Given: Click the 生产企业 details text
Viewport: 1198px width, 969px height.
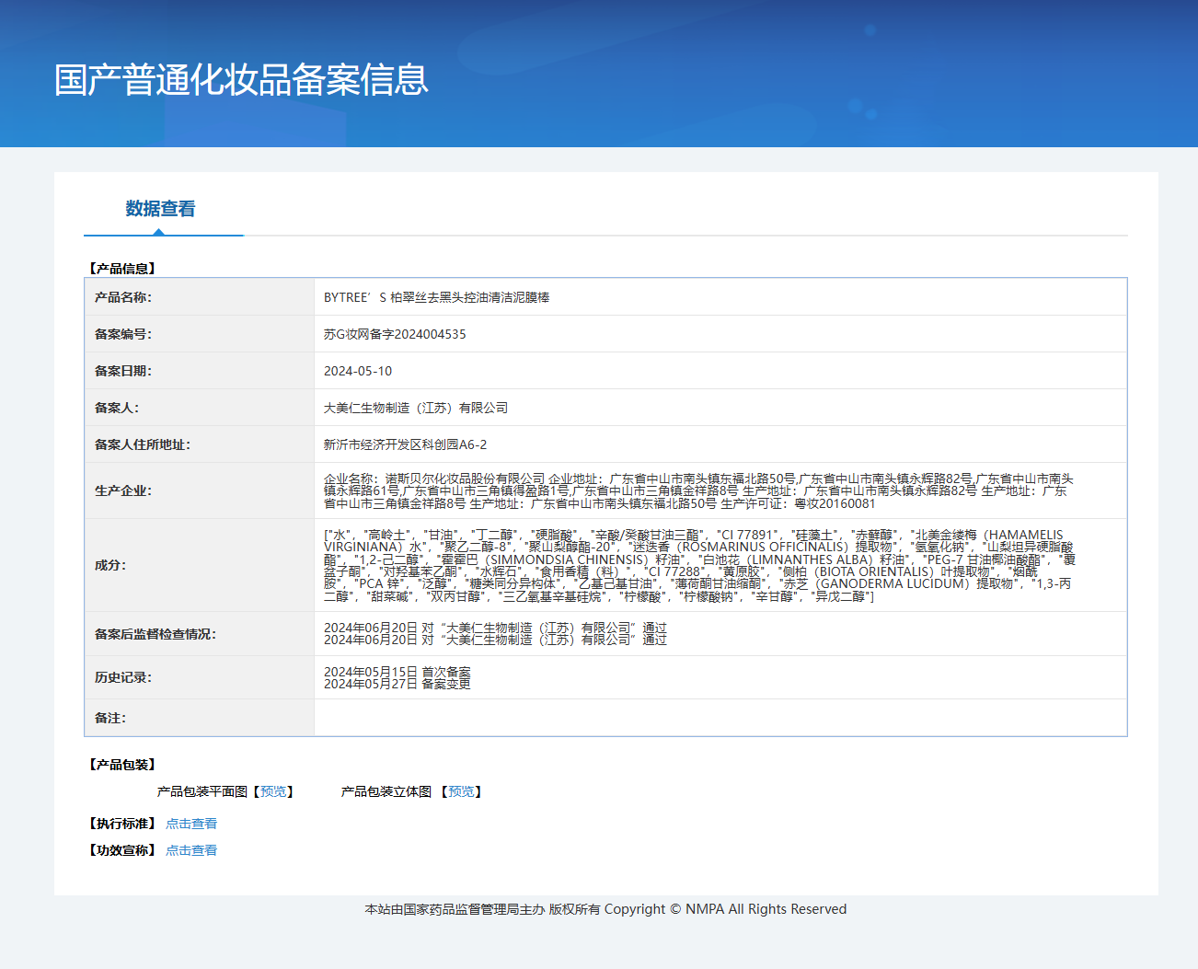Looking at the screenshot, I should point(697,490).
